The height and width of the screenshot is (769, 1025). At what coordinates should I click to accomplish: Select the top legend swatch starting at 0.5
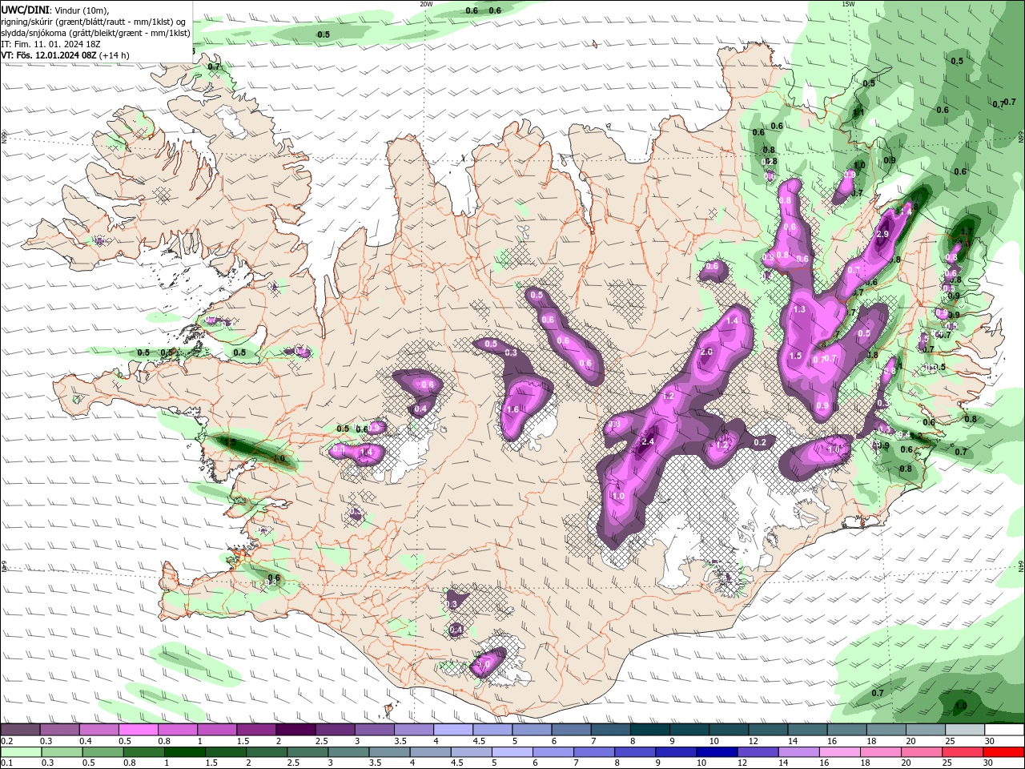tap(138, 730)
